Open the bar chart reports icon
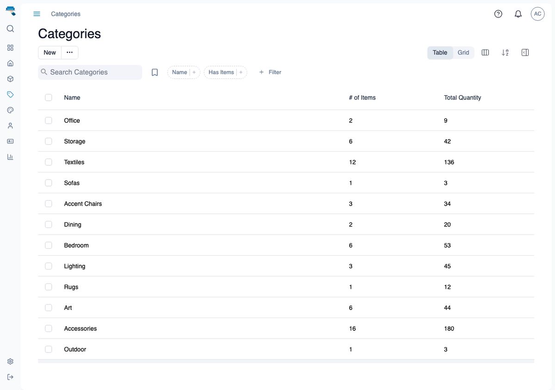This screenshot has height=390, width=555. point(10,157)
